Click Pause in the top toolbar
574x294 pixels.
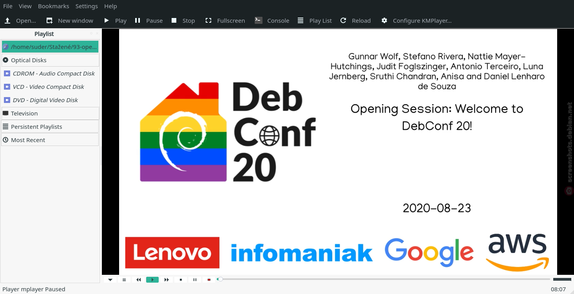(148, 20)
